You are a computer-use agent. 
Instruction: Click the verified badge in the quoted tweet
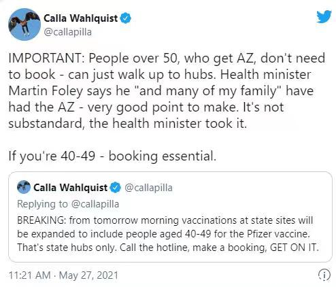tap(116, 188)
